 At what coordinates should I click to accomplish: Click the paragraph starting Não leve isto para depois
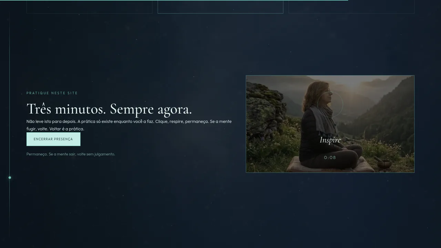(x=129, y=125)
